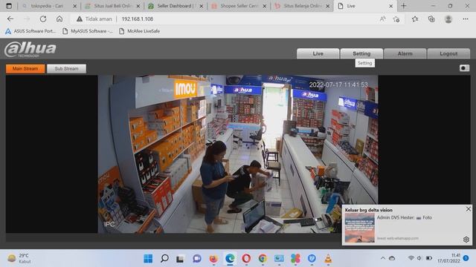The width and height of the screenshot is (476, 267).
Task: Open the clock and date 17/07/2022
Action: pyautogui.click(x=448, y=258)
